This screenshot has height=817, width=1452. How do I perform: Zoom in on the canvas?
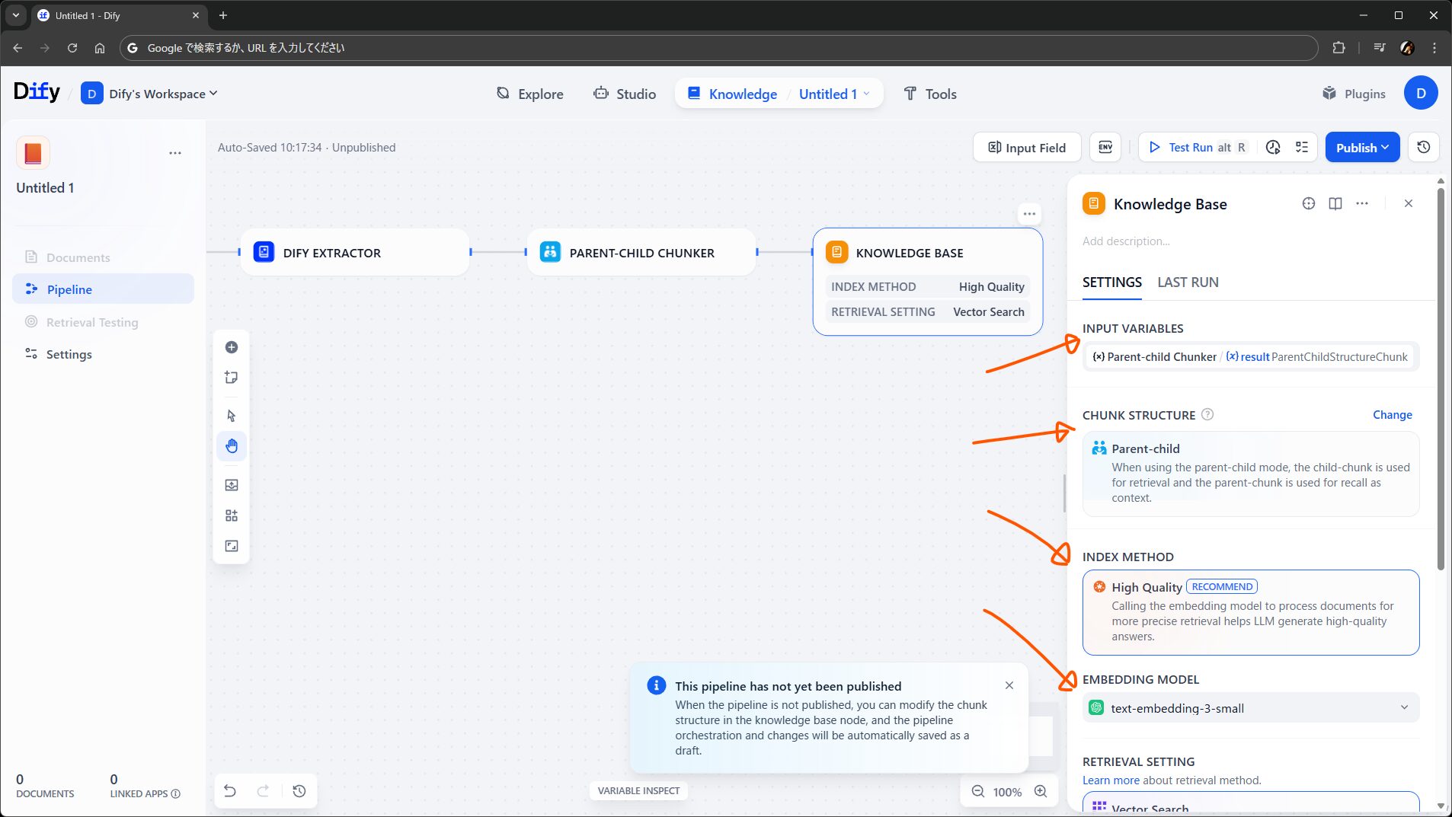click(x=1041, y=792)
